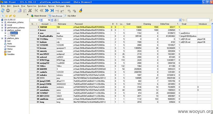
Task: Expand the friend table node
Action: [x=5, y=36]
